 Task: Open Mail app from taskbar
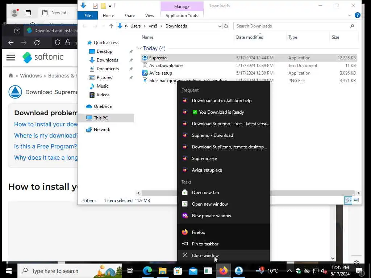pos(193,271)
